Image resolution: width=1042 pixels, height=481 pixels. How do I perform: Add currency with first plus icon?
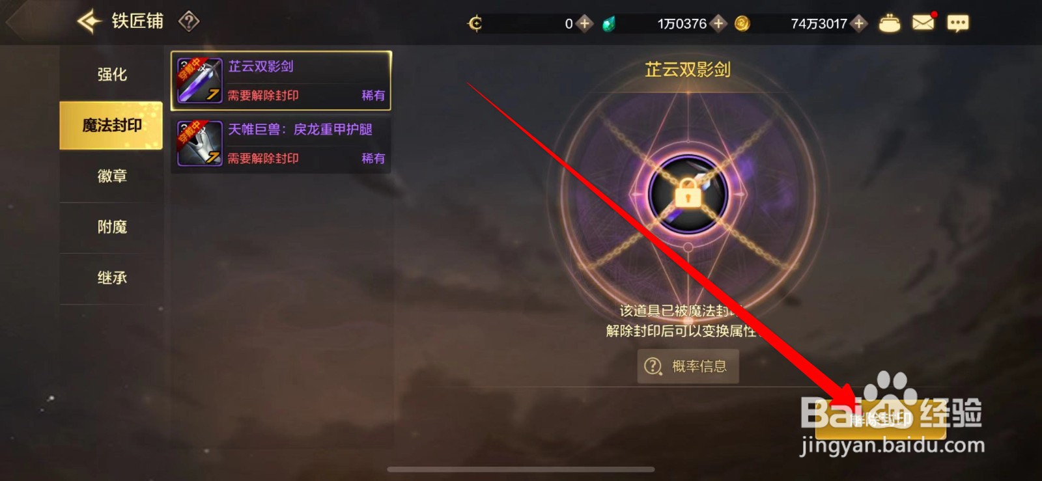click(585, 24)
